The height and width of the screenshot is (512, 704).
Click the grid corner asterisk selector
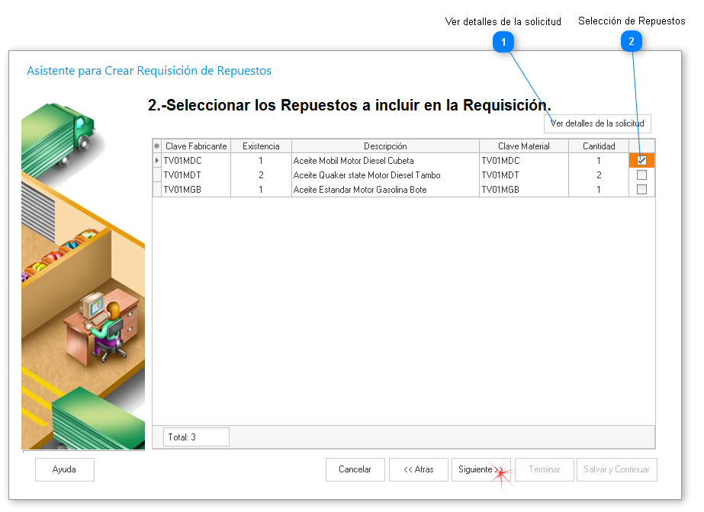(x=157, y=146)
